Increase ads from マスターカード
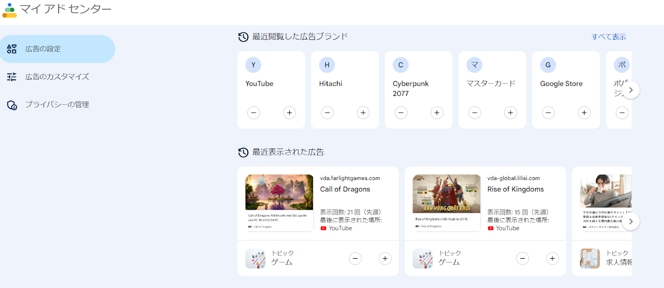This screenshot has height=288, width=664. pyautogui.click(x=510, y=112)
